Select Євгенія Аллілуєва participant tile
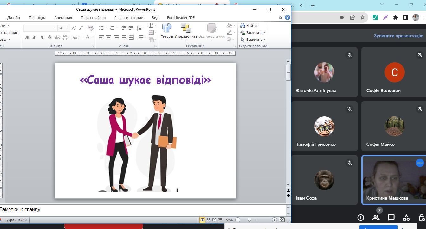This screenshot has height=229, width=426. (x=324, y=72)
